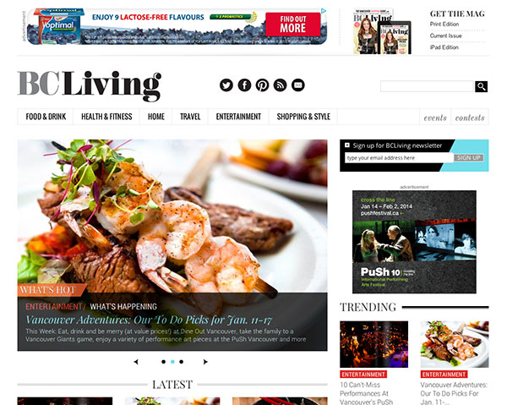Screen dimensions: 507x405
Task: Click the email envelope icon
Action: click(297, 85)
